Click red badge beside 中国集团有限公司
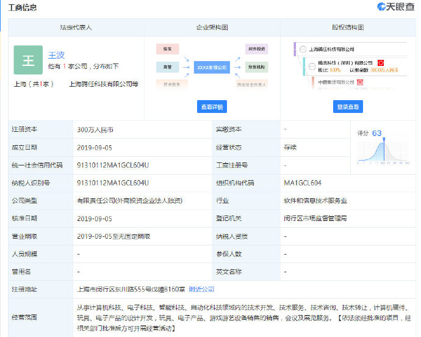Image resolution: width=421 pixels, height=337 pixels. click(x=360, y=82)
